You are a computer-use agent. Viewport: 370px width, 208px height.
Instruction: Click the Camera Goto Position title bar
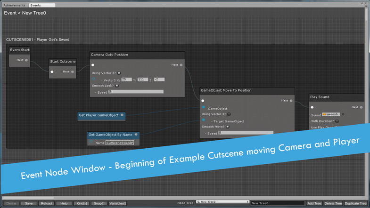tap(137, 55)
